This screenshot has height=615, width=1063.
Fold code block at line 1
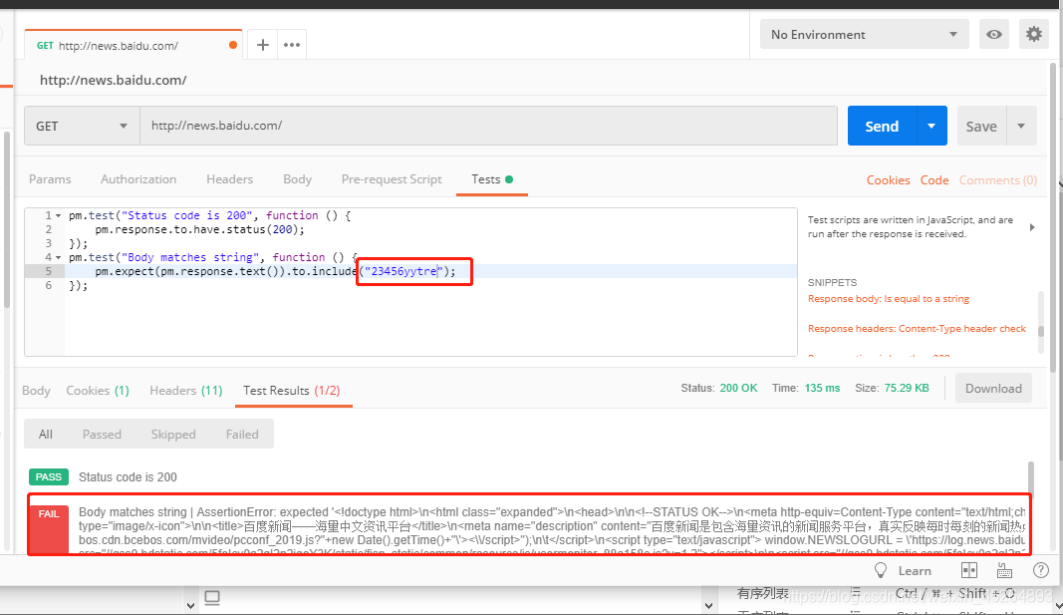[59, 215]
